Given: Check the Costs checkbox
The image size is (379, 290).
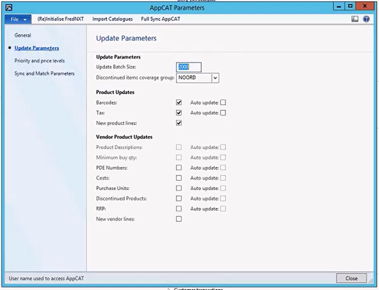Looking at the screenshot, I should [x=179, y=178].
